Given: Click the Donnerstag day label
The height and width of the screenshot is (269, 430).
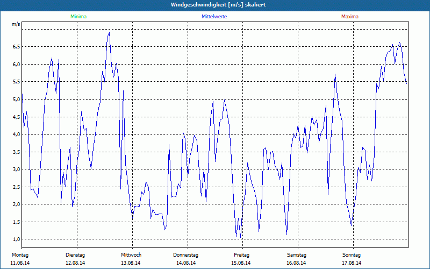Looking at the screenshot, I should pos(185,255).
